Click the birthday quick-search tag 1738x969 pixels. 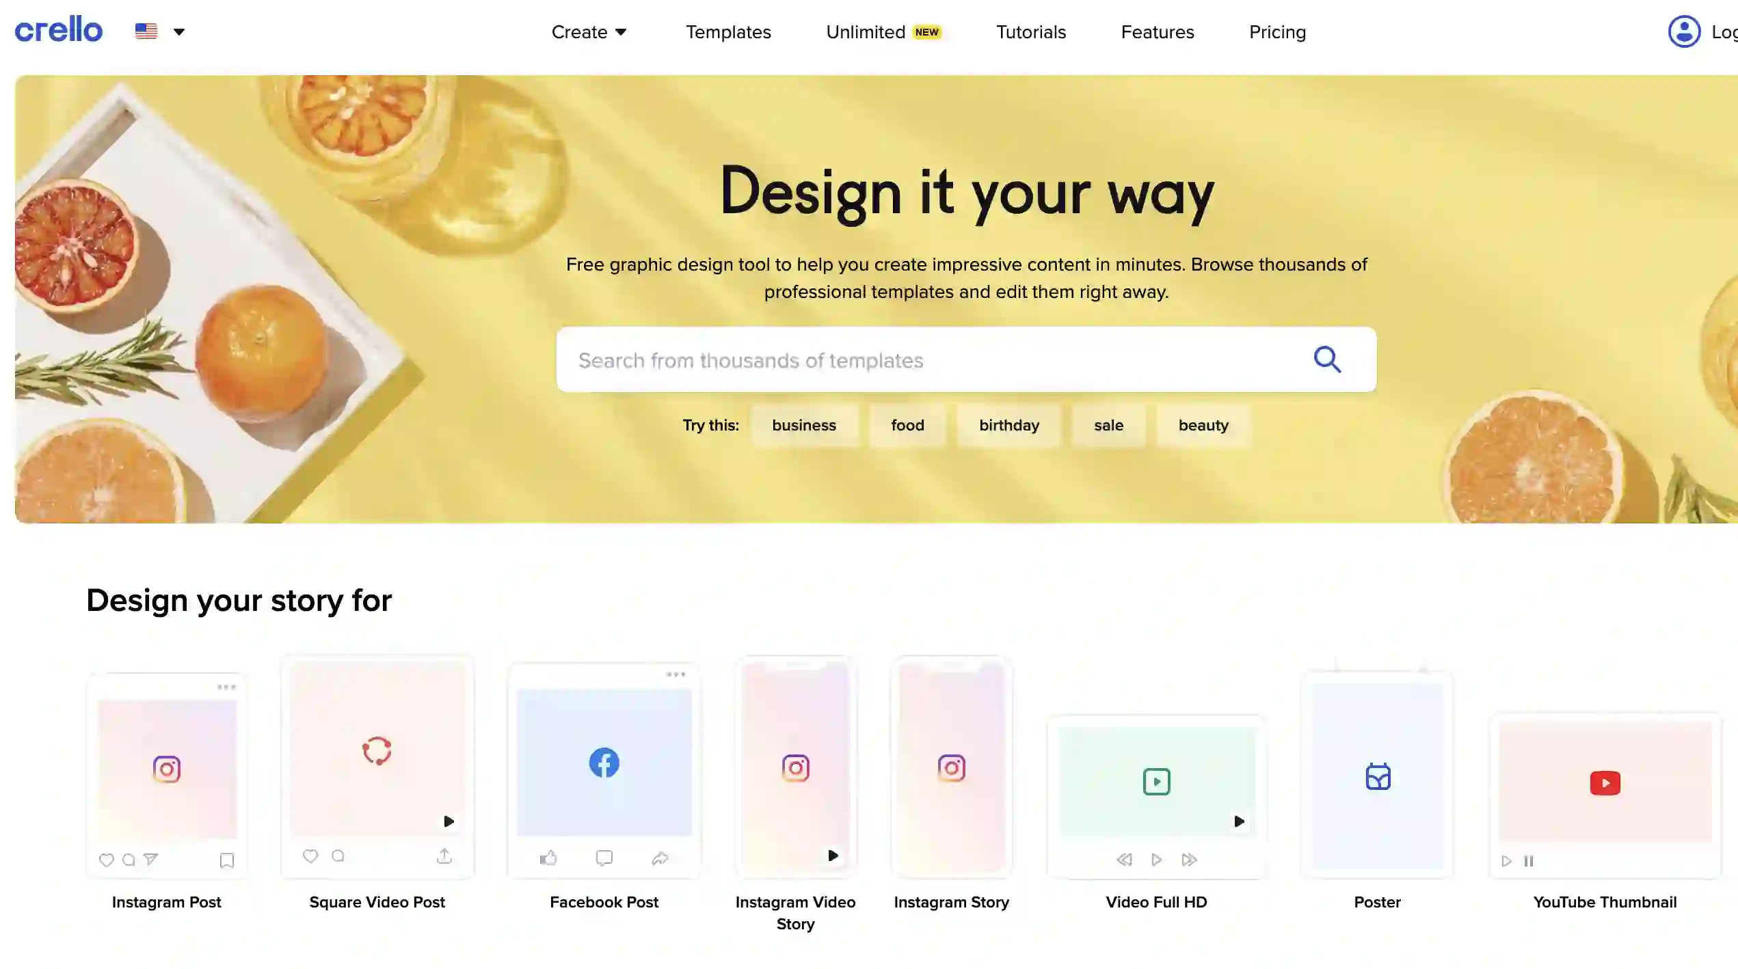coord(1008,425)
